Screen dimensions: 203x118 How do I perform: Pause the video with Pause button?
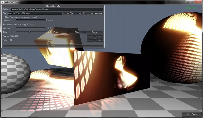tap(94, 32)
